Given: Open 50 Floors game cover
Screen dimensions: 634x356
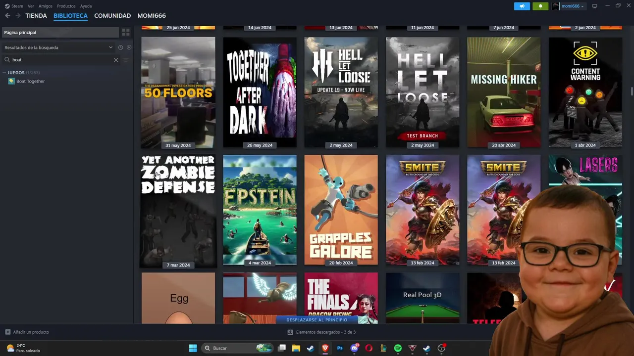Looking at the screenshot, I should coord(178,92).
